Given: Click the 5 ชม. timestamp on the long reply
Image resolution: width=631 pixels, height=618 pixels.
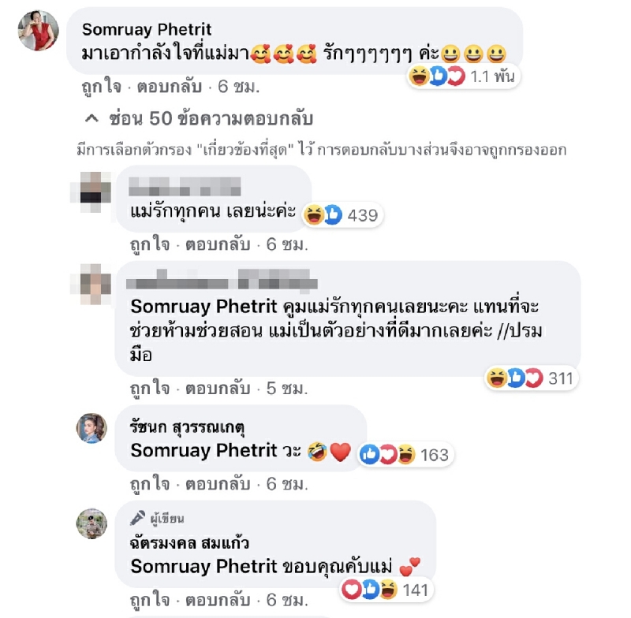Looking at the screenshot, I should (x=287, y=389).
